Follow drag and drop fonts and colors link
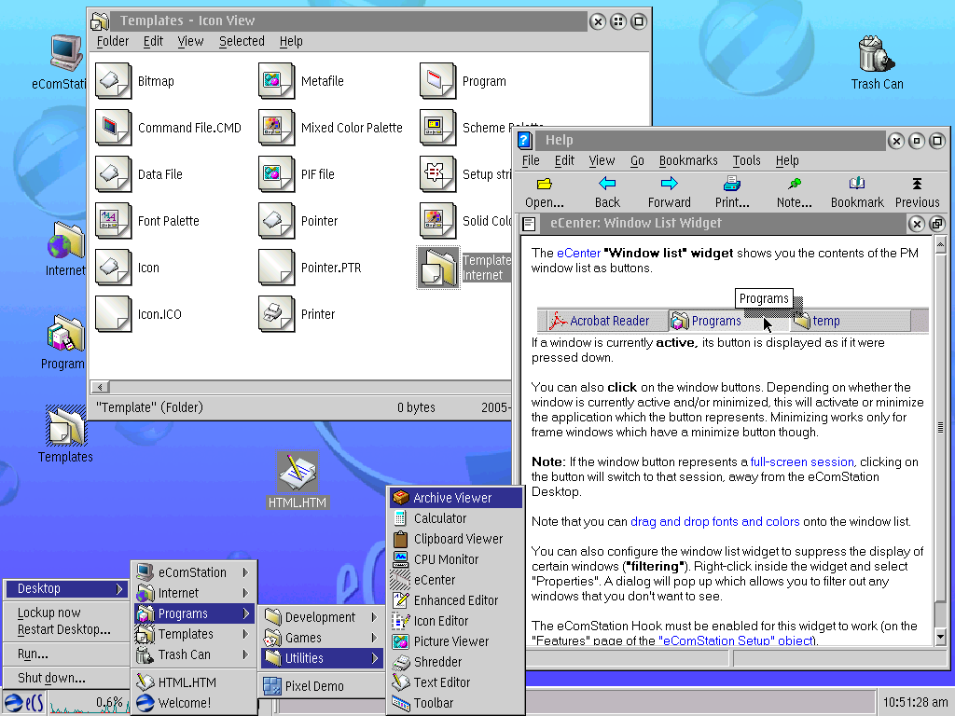Viewport: 955px width, 716px height. coord(715,522)
